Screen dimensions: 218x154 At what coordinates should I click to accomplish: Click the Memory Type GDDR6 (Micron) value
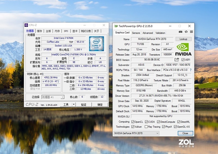tap(144, 85)
